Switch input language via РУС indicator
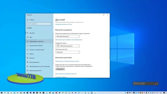The width and height of the screenshot is (167, 94). tap(157, 93)
